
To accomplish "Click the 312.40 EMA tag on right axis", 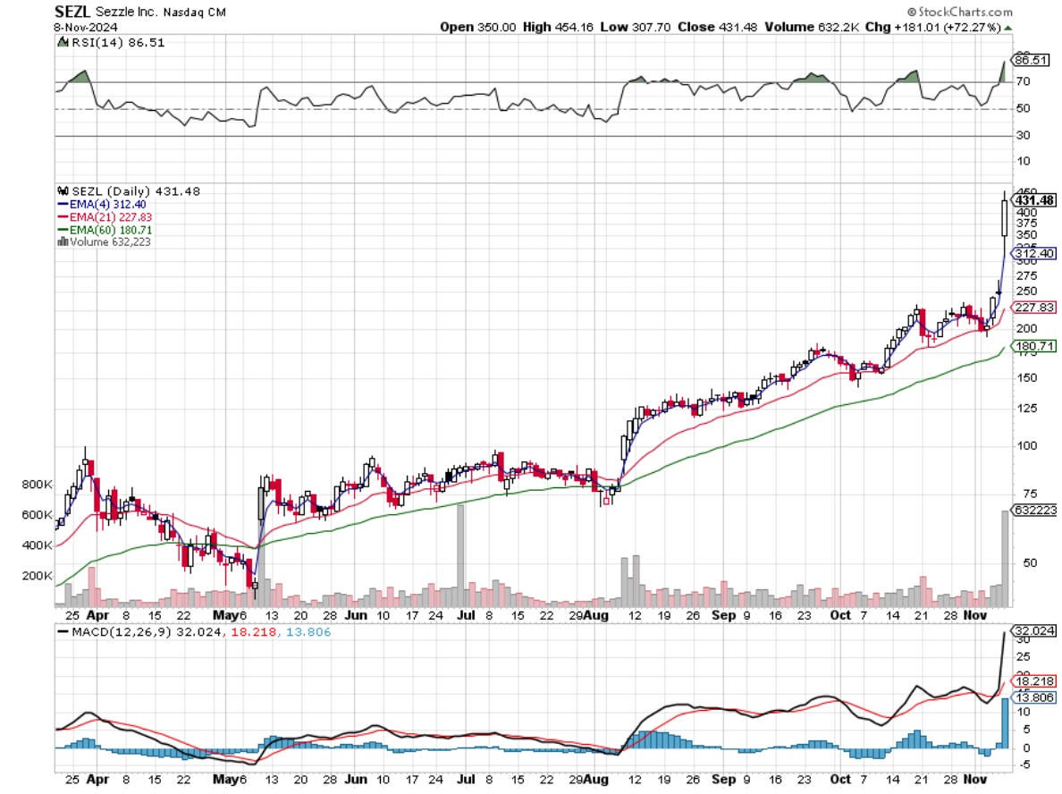I will click(x=1034, y=253).
